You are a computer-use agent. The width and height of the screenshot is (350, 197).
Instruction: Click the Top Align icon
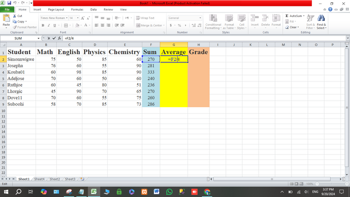click(96, 18)
